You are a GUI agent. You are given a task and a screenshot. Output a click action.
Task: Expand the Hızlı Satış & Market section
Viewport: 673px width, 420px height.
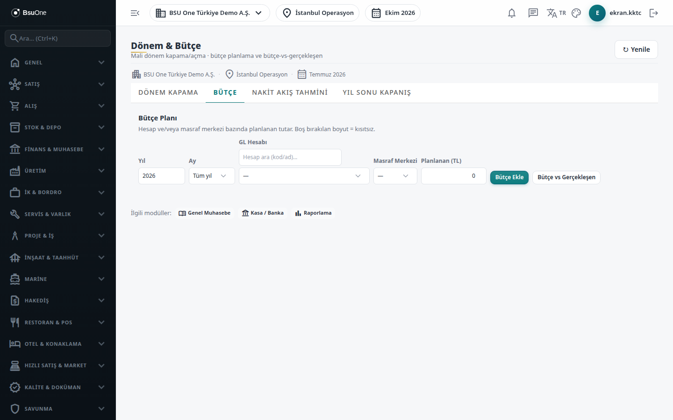point(58,365)
